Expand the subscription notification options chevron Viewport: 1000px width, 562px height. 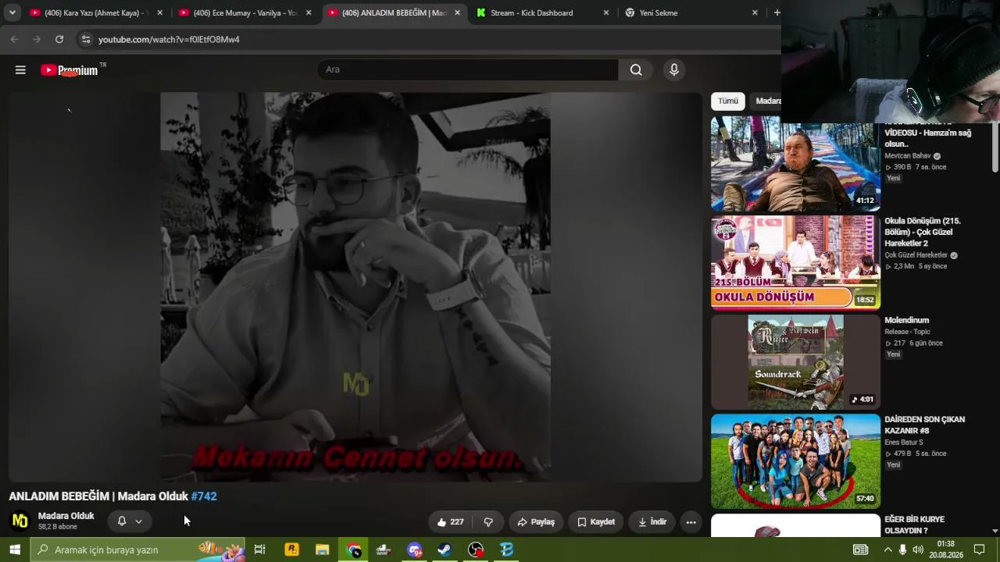(x=138, y=521)
